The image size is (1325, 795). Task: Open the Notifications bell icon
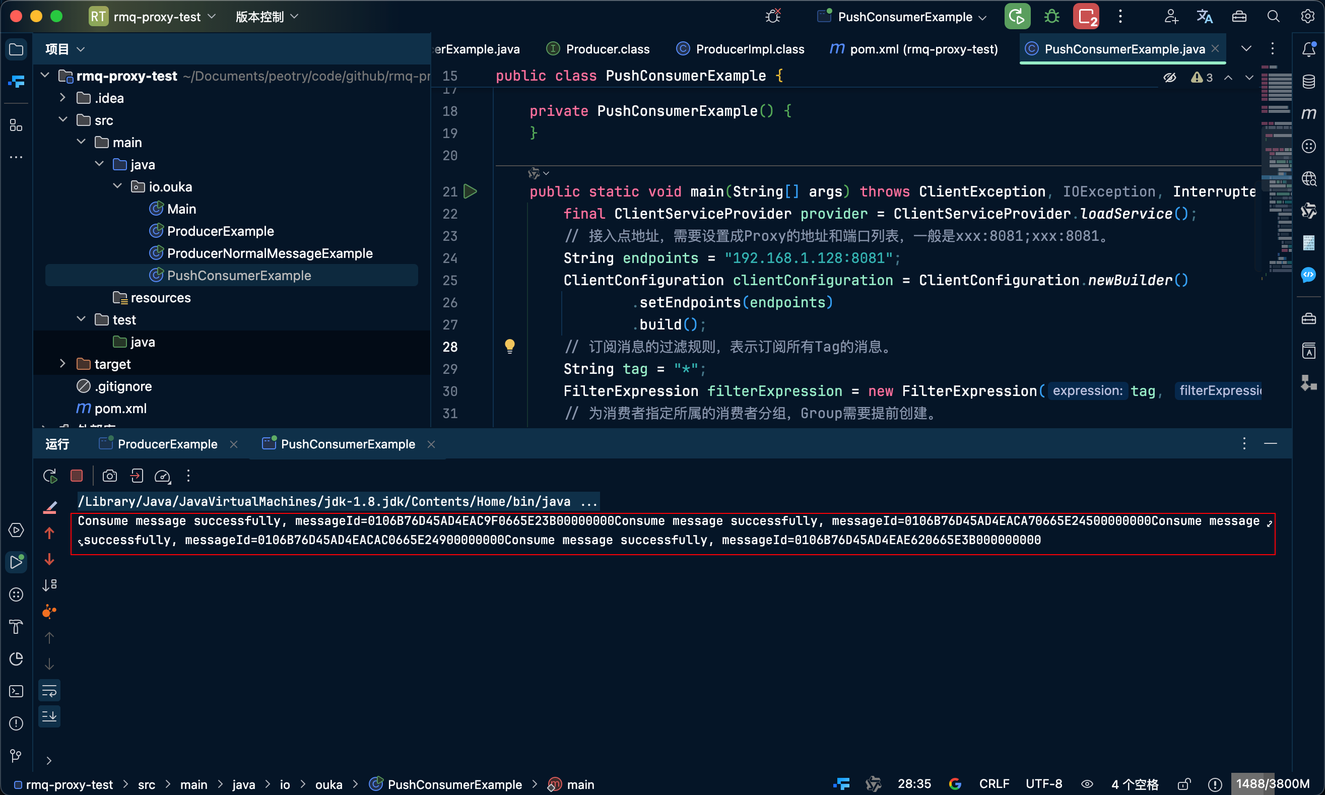[x=1308, y=49]
